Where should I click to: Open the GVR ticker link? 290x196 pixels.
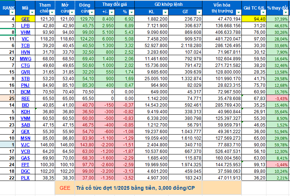[x=25, y=72]
